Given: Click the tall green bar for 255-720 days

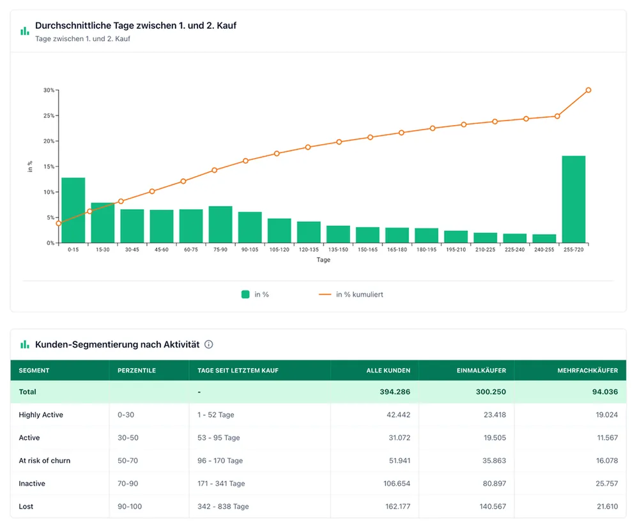Looking at the screenshot, I should pyautogui.click(x=574, y=200).
